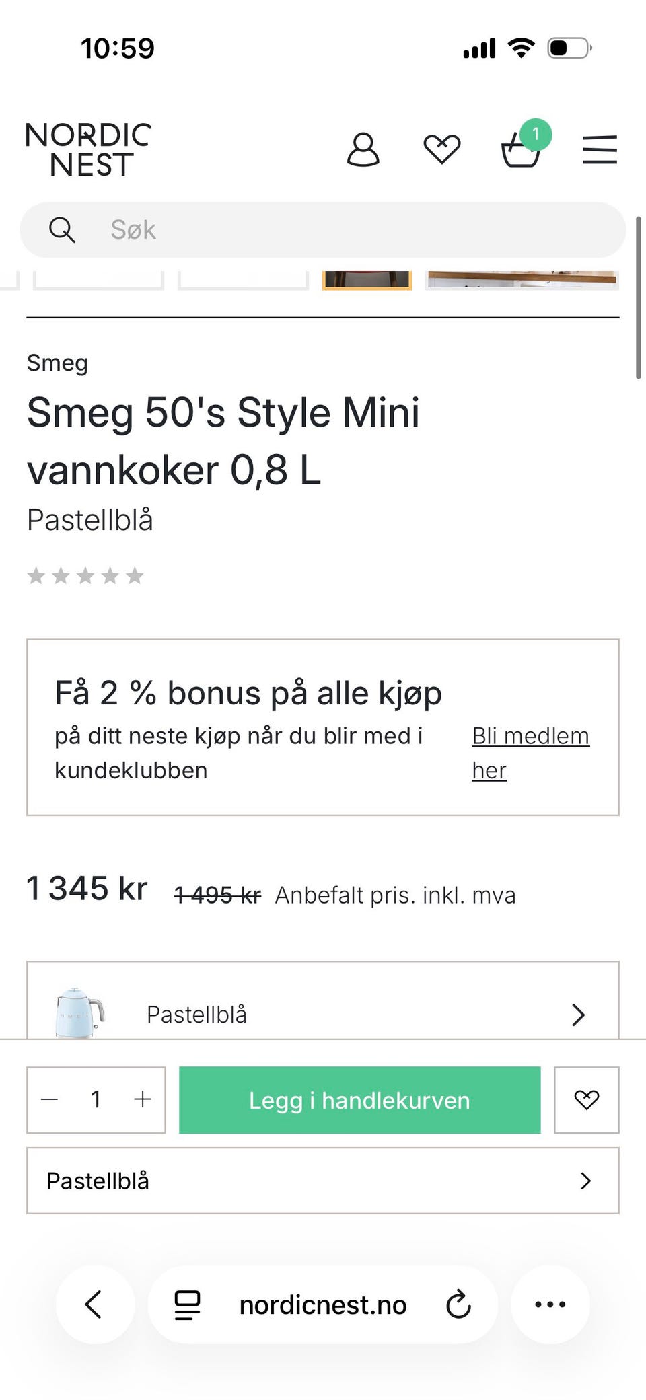
Task: Open the five-star rating reviews
Action: pyautogui.click(x=85, y=576)
